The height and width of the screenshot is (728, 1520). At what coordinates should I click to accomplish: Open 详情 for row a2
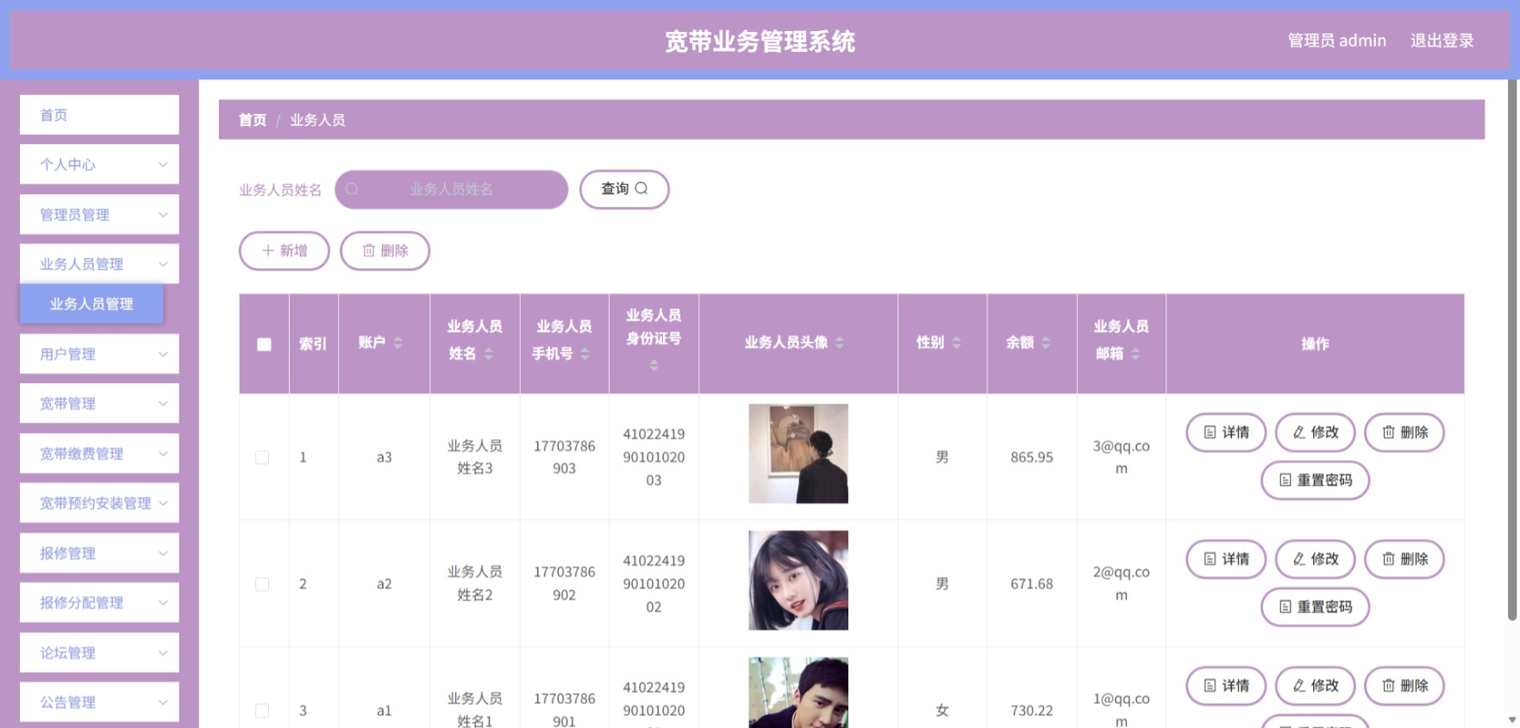1226,559
